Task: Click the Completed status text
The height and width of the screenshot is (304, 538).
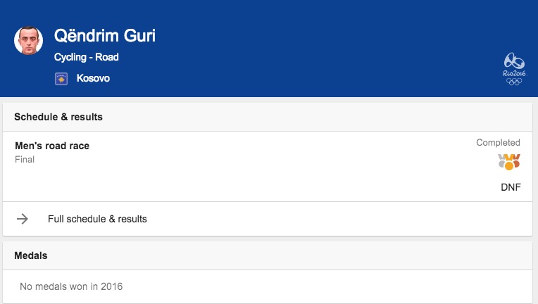Action: 498,143
